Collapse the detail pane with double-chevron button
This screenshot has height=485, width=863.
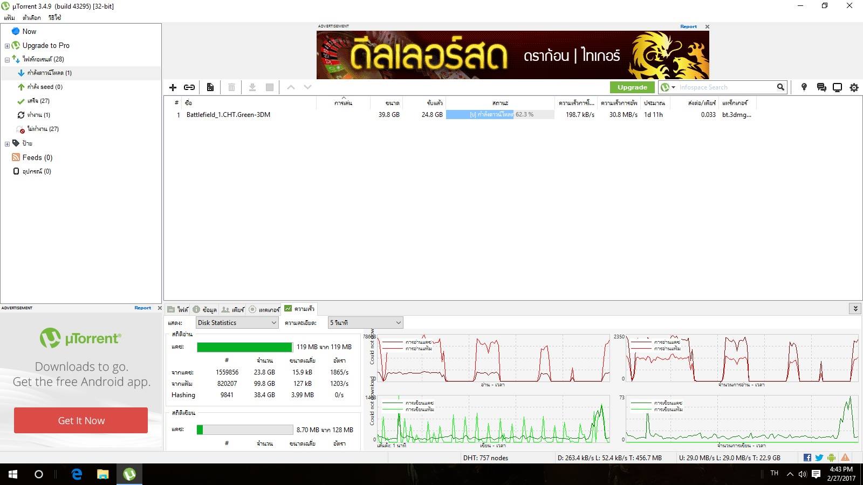coord(855,308)
